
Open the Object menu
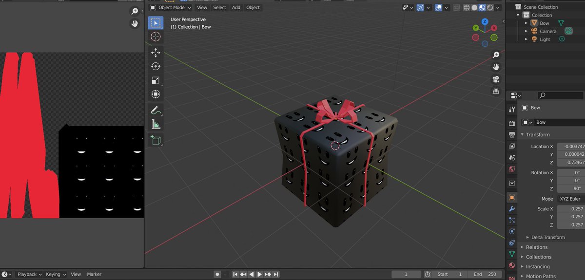pyautogui.click(x=253, y=7)
